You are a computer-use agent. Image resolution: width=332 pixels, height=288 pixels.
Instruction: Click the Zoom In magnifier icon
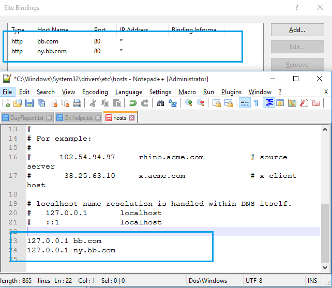tap(188, 103)
